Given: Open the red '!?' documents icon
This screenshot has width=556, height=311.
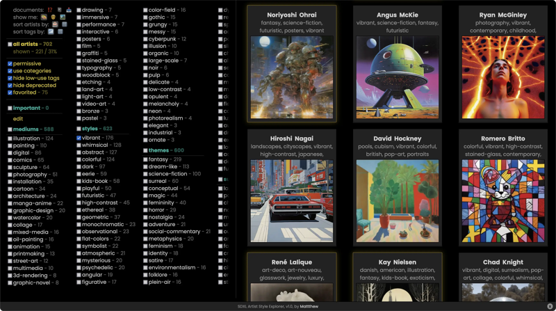Looking at the screenshot, I should tap(50, 10).
